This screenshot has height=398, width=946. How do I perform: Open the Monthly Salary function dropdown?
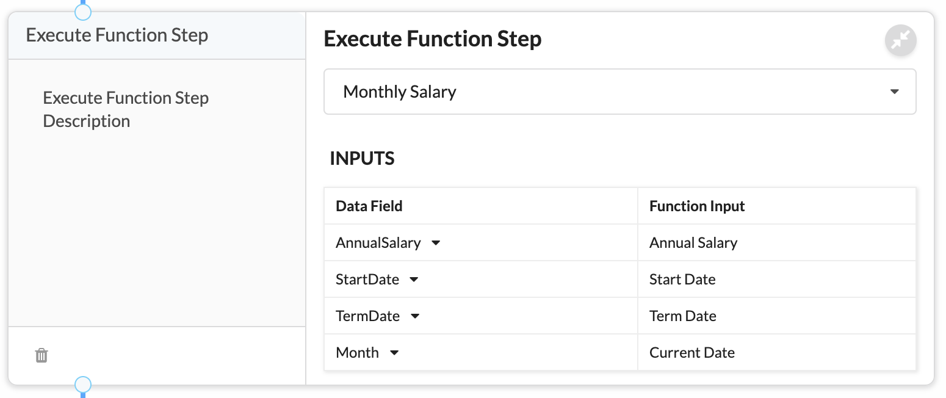(x=619, y=92)
